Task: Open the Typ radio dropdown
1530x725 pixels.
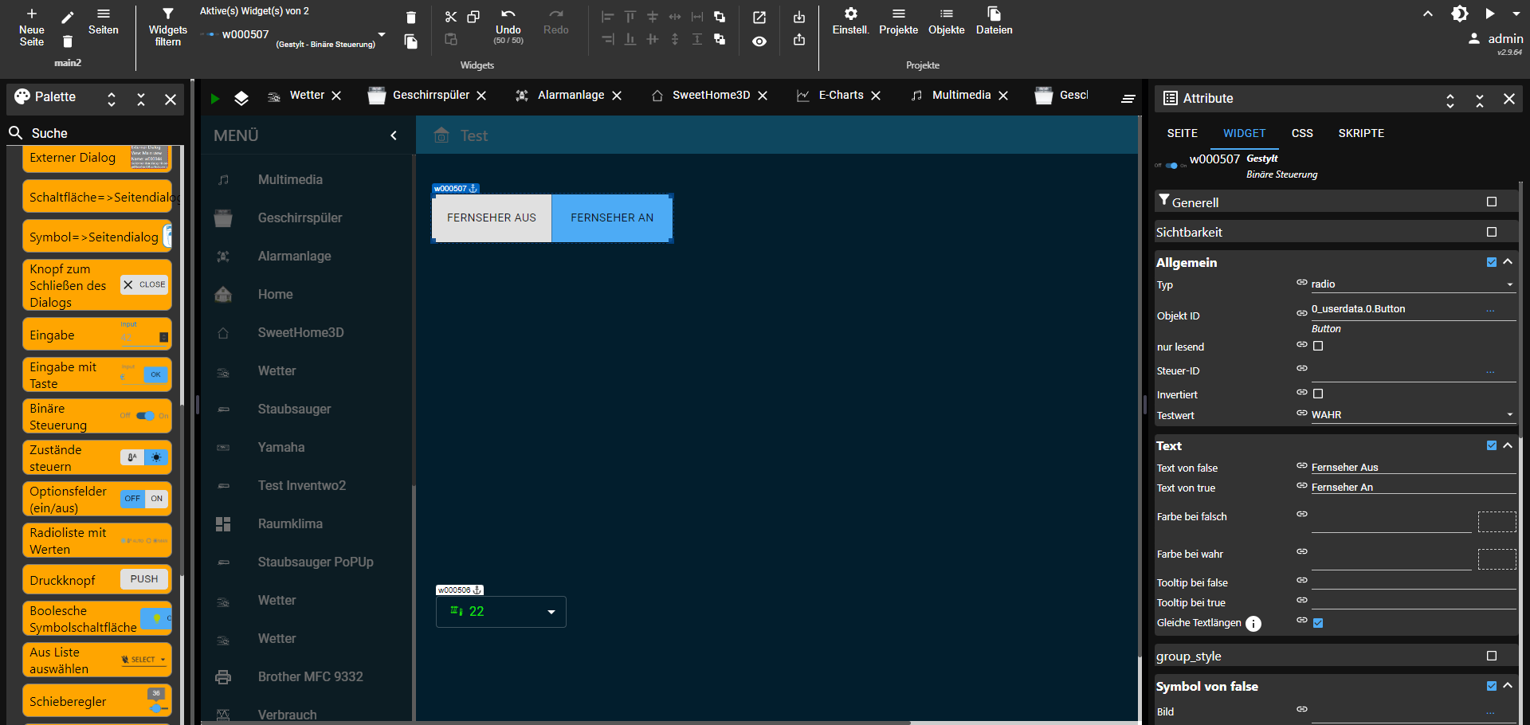Action: [x=1412, y=284]
